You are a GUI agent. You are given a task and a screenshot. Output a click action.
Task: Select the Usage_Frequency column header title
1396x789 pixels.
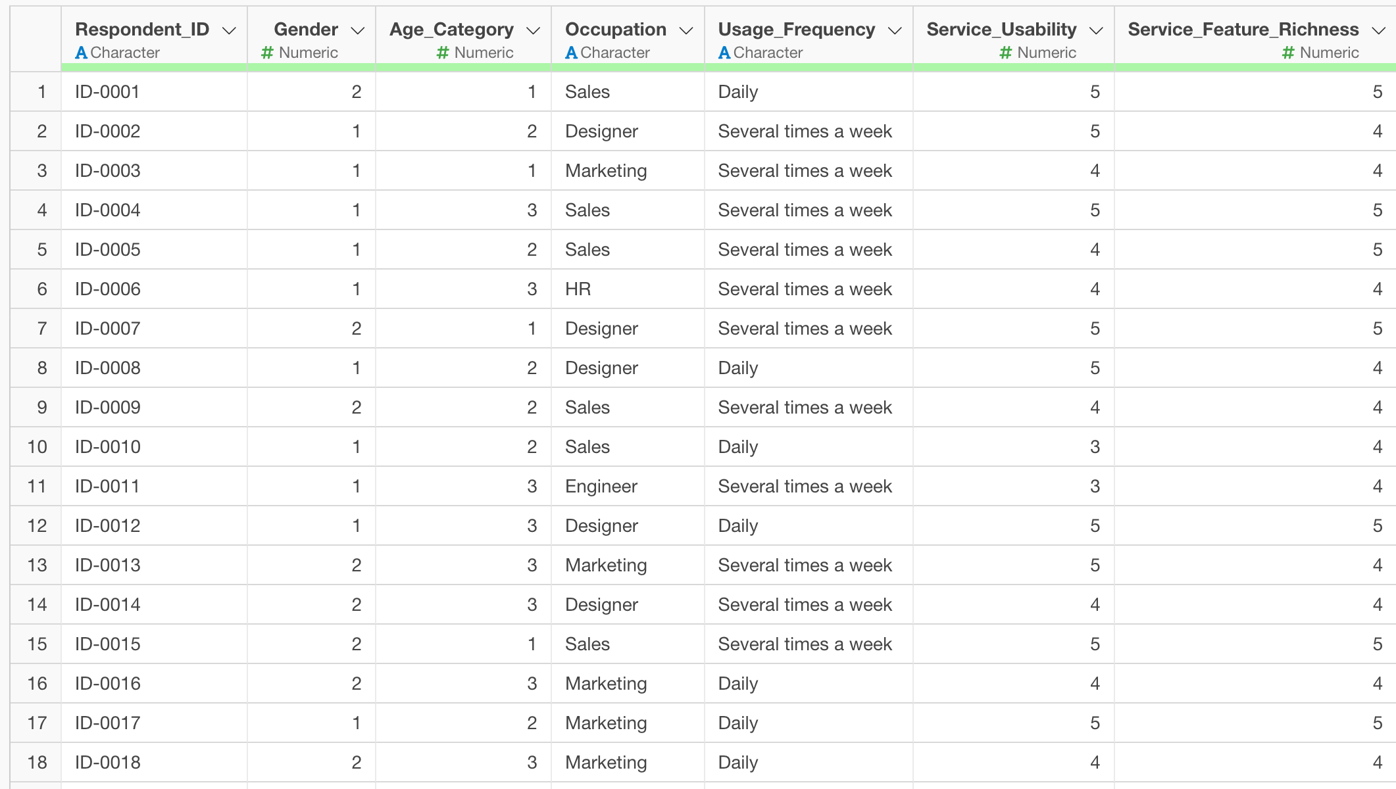[796, 30]
